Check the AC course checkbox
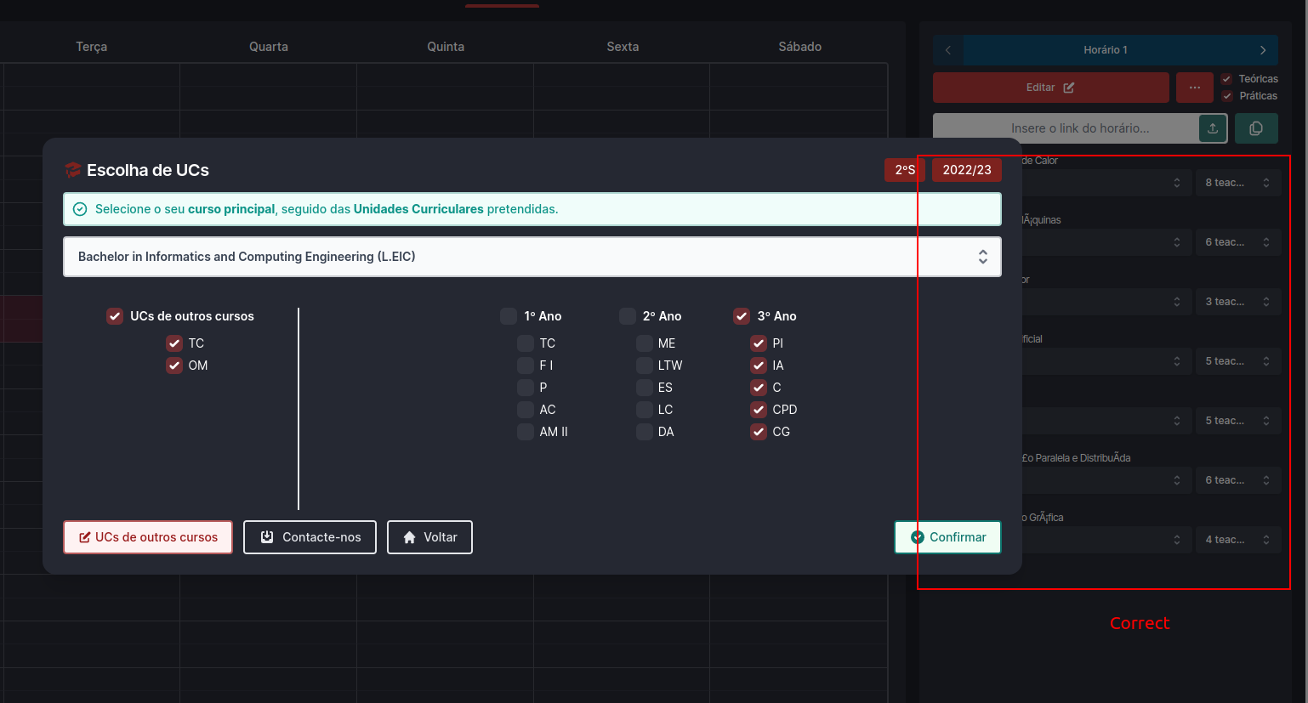This screenshot has width=1308, height=703. click(526, 410)
